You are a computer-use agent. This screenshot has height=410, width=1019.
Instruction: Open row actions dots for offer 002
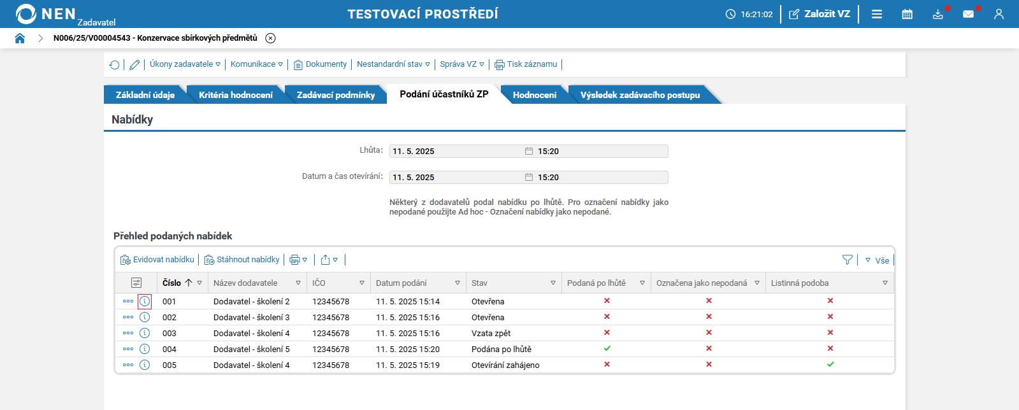(x=128, y=317)
